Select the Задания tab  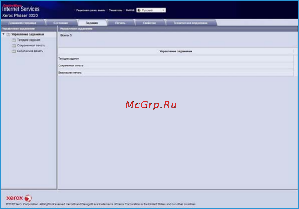coord(92,23)
